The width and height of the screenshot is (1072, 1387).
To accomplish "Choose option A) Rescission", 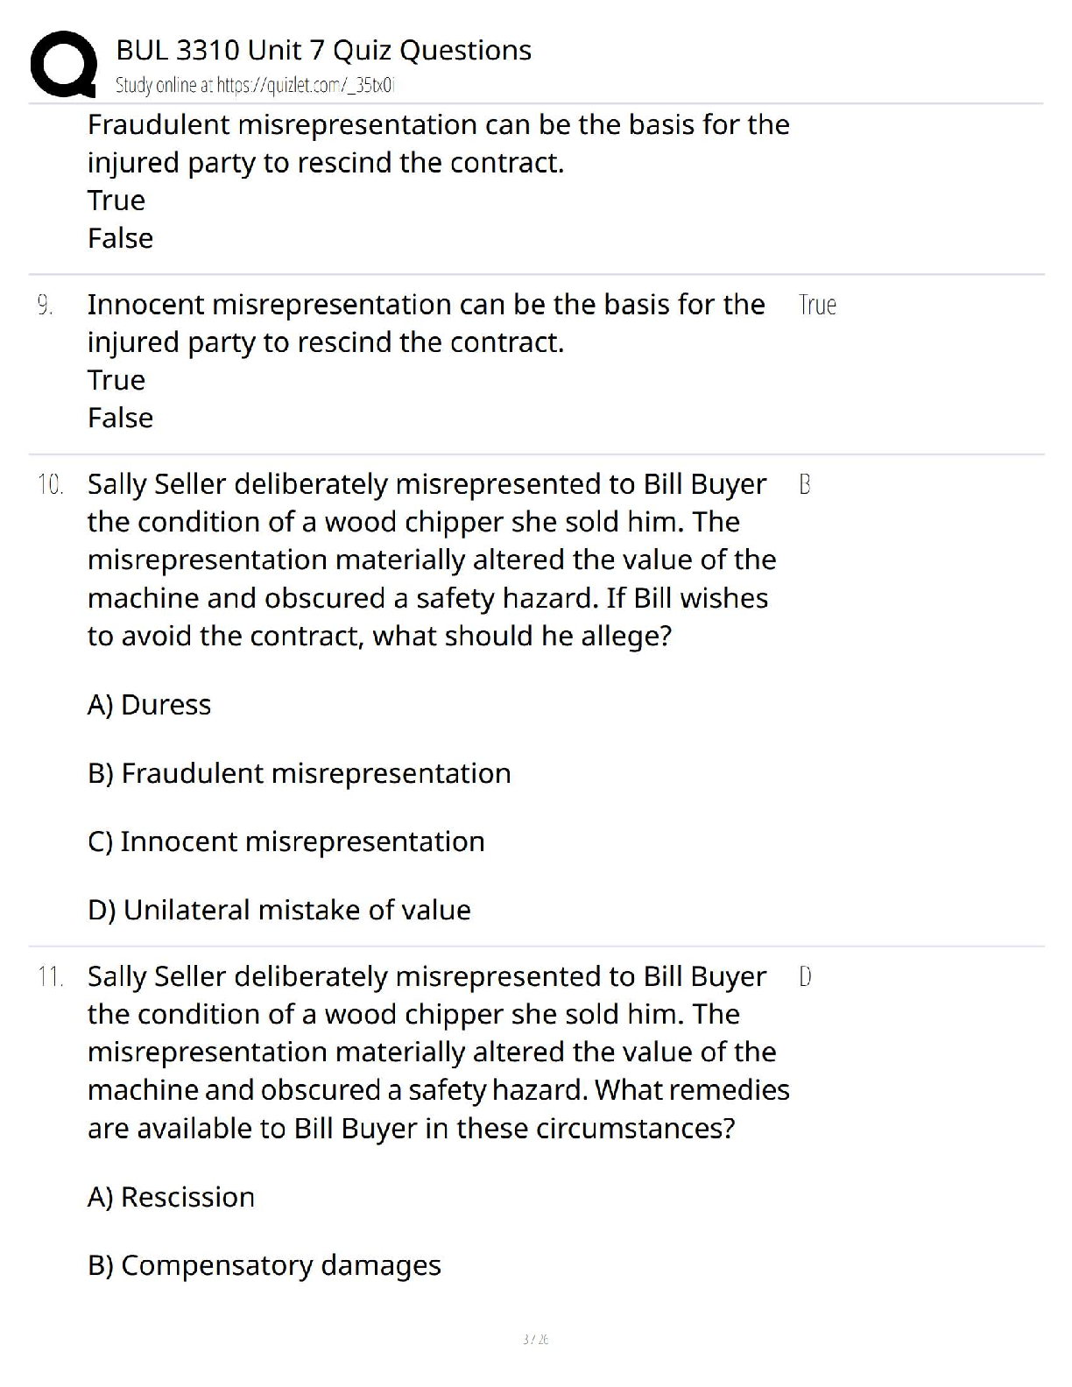I will click(x=171, y=1197).
